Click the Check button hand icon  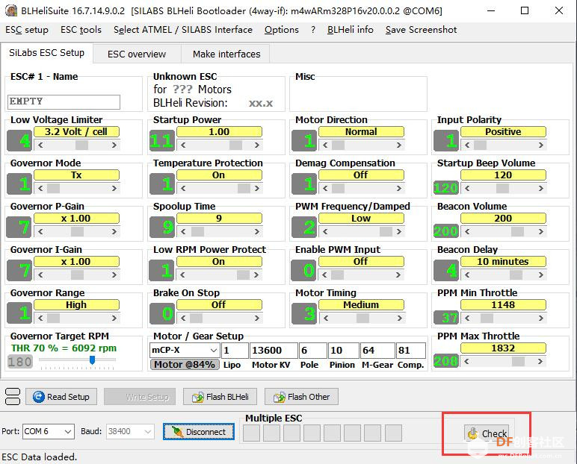coord(472,433)
